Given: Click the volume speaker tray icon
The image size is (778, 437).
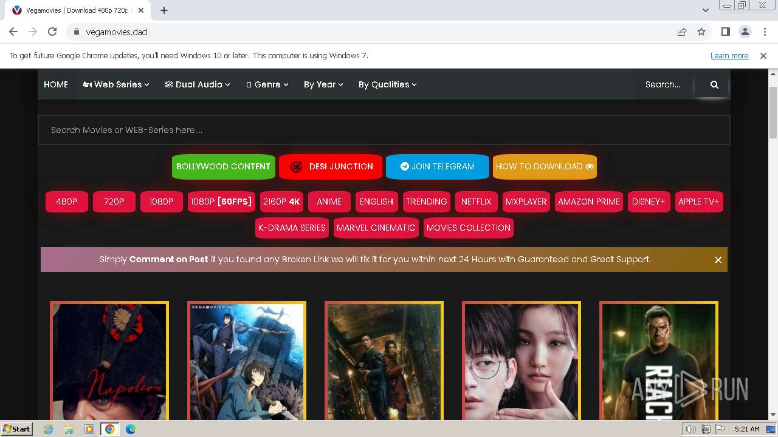Looking at the screenshot, I should (690, 429).
